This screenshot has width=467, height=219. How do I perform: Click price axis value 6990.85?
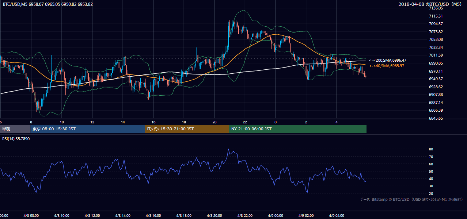(436, 63)
